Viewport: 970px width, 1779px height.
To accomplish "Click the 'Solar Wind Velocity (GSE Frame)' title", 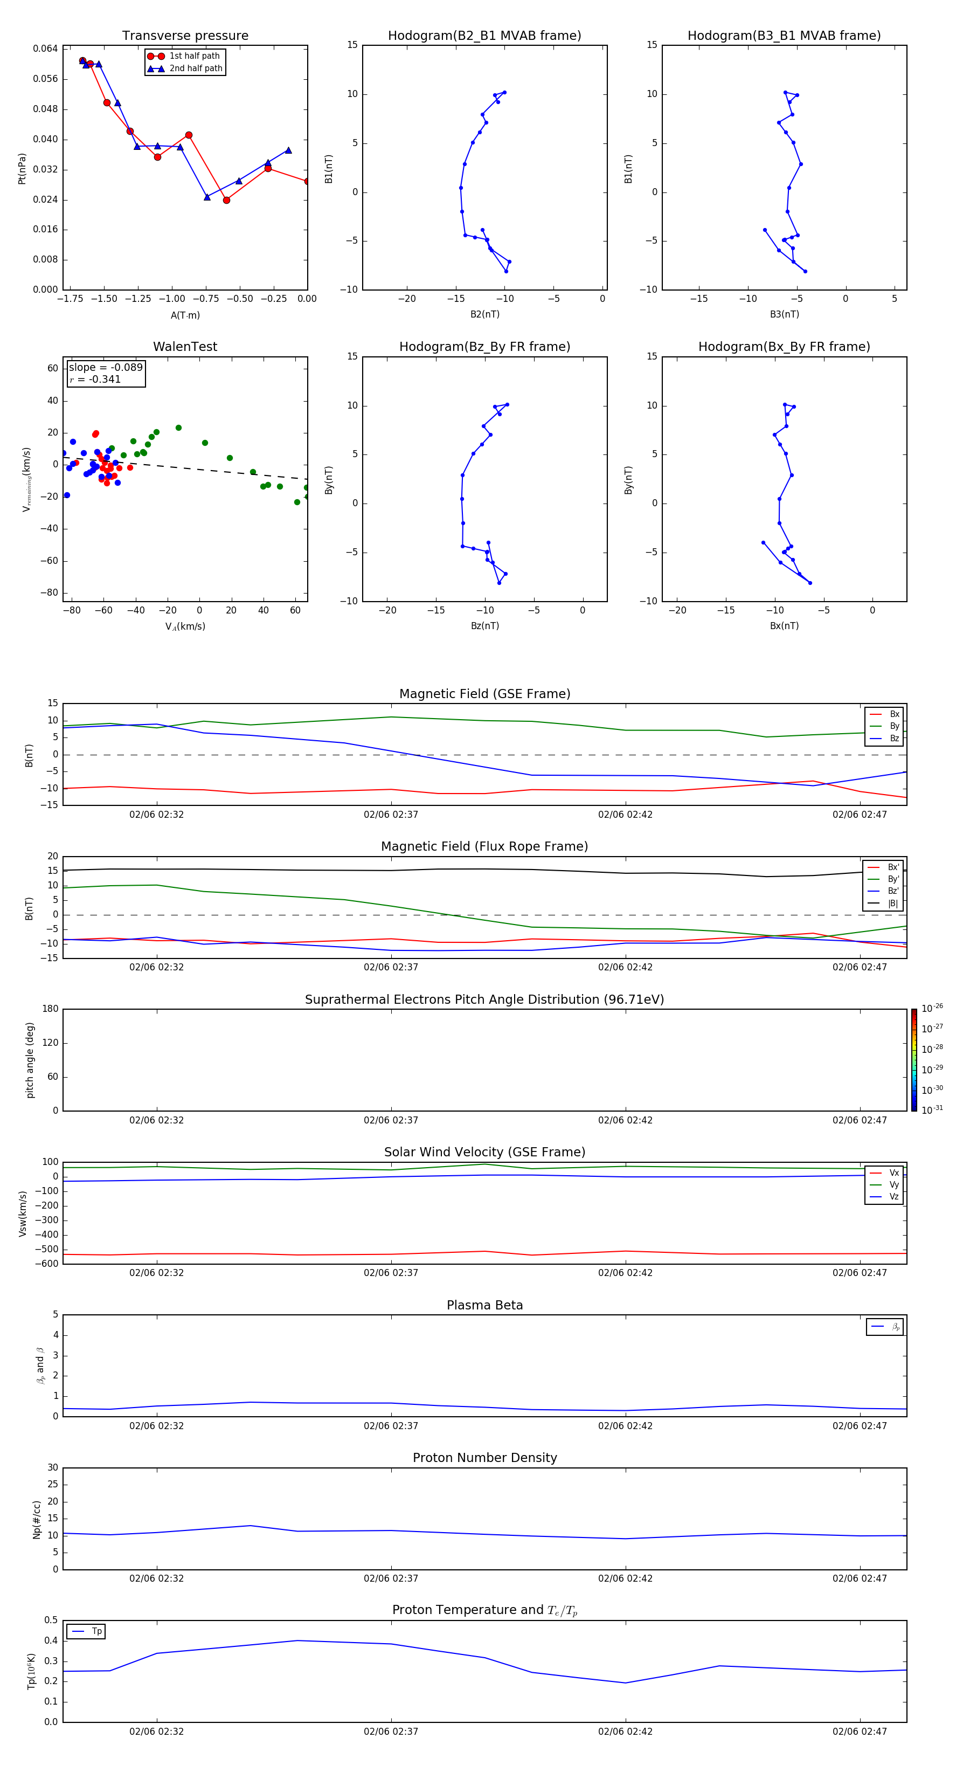I will (x=484, y=1152).
